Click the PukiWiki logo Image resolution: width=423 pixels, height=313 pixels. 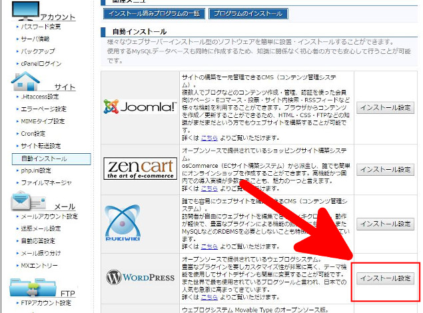[x=123, y=223]
